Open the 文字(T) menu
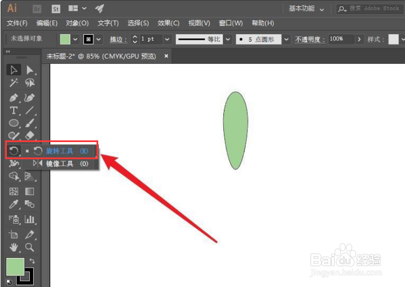Screen dimensions: 405x287 click(x=108, y=23)
